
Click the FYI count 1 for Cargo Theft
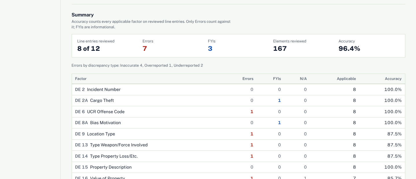point(279,100)
